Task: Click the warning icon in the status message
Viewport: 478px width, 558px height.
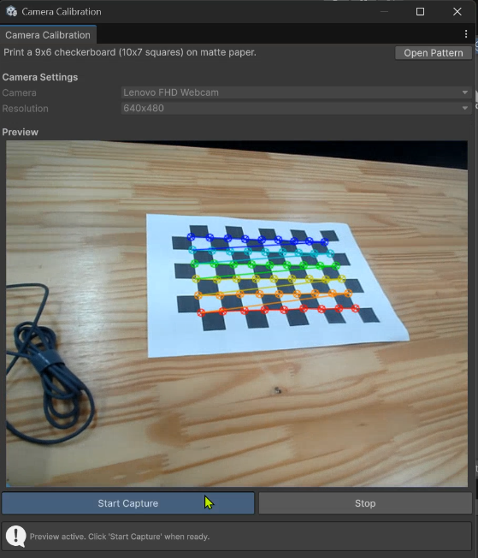Action: tap(15, 537)
